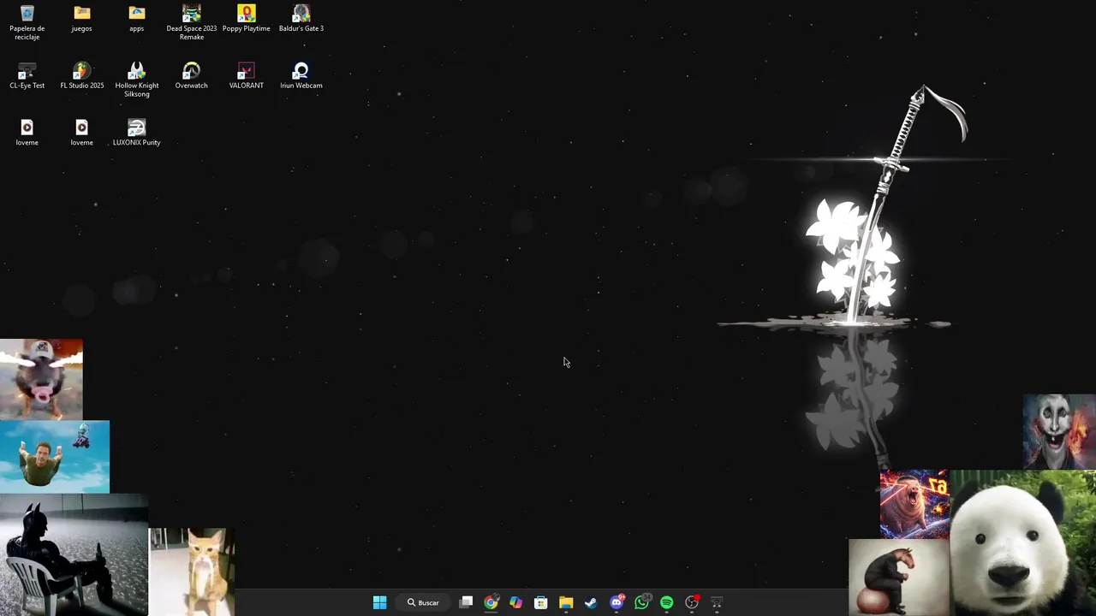The width and height of the screenshot is (1096, 616).
Task: Open Spotify from the taskbar
Action: (x=666, y=603)
